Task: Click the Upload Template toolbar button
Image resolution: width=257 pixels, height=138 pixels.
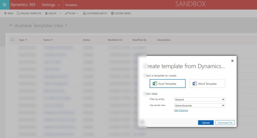Action: pos(29,13)
